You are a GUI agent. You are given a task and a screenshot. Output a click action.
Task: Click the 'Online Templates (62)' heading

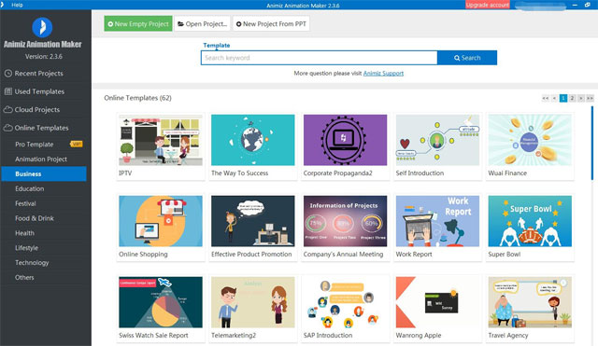pos(137,98)
